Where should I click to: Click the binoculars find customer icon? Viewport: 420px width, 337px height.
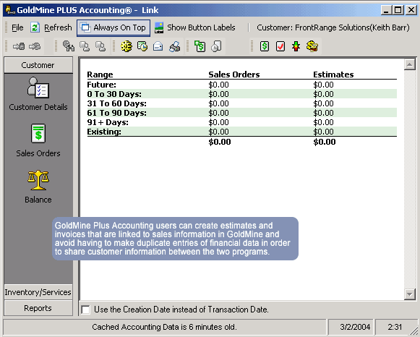[69, 46]
